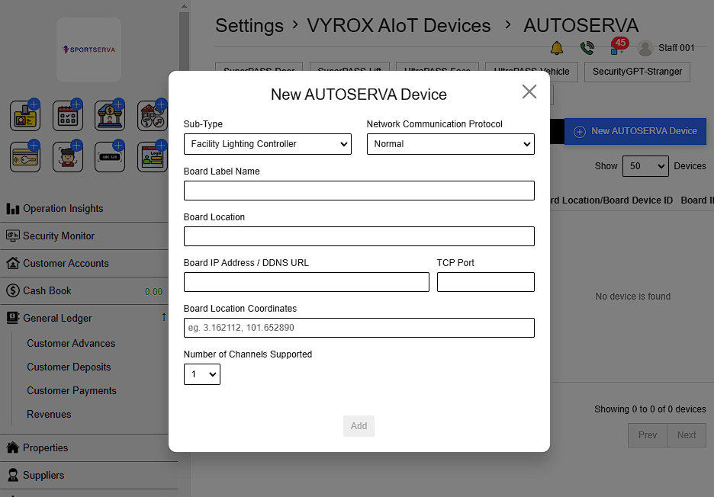Click the New AUTOSERVA Device button
Screen dimensions: 714x497
635,131
